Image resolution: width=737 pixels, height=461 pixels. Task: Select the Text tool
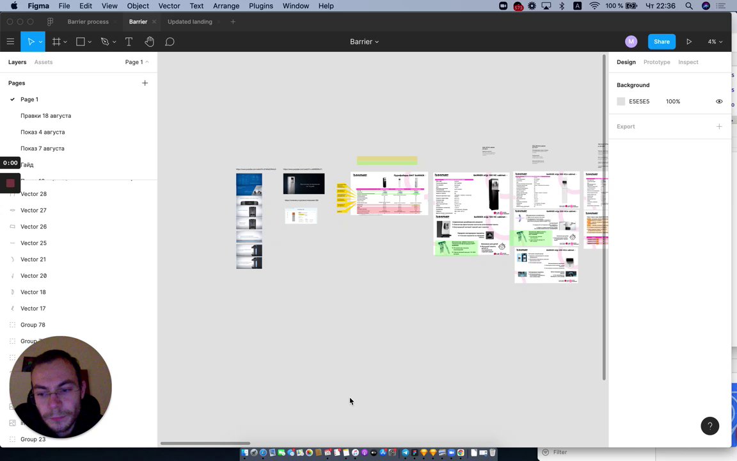click(x=129, y=42)
